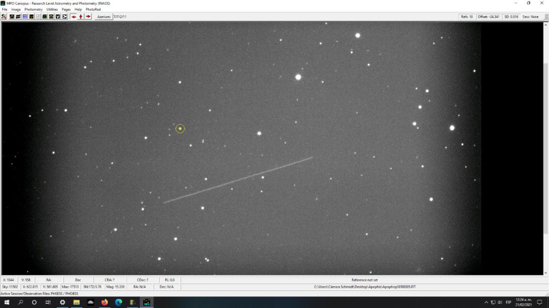Image resolution: width=549 pixels, height=308 pixels.
Task: Open the Help menu
Action: click(78, 10)
